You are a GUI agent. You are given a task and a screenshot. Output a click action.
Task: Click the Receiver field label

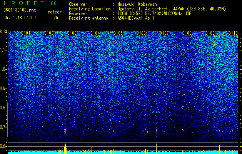78,13
